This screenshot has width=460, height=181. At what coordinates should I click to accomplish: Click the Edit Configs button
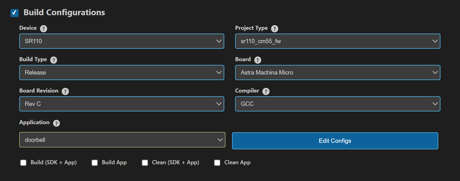335,141
